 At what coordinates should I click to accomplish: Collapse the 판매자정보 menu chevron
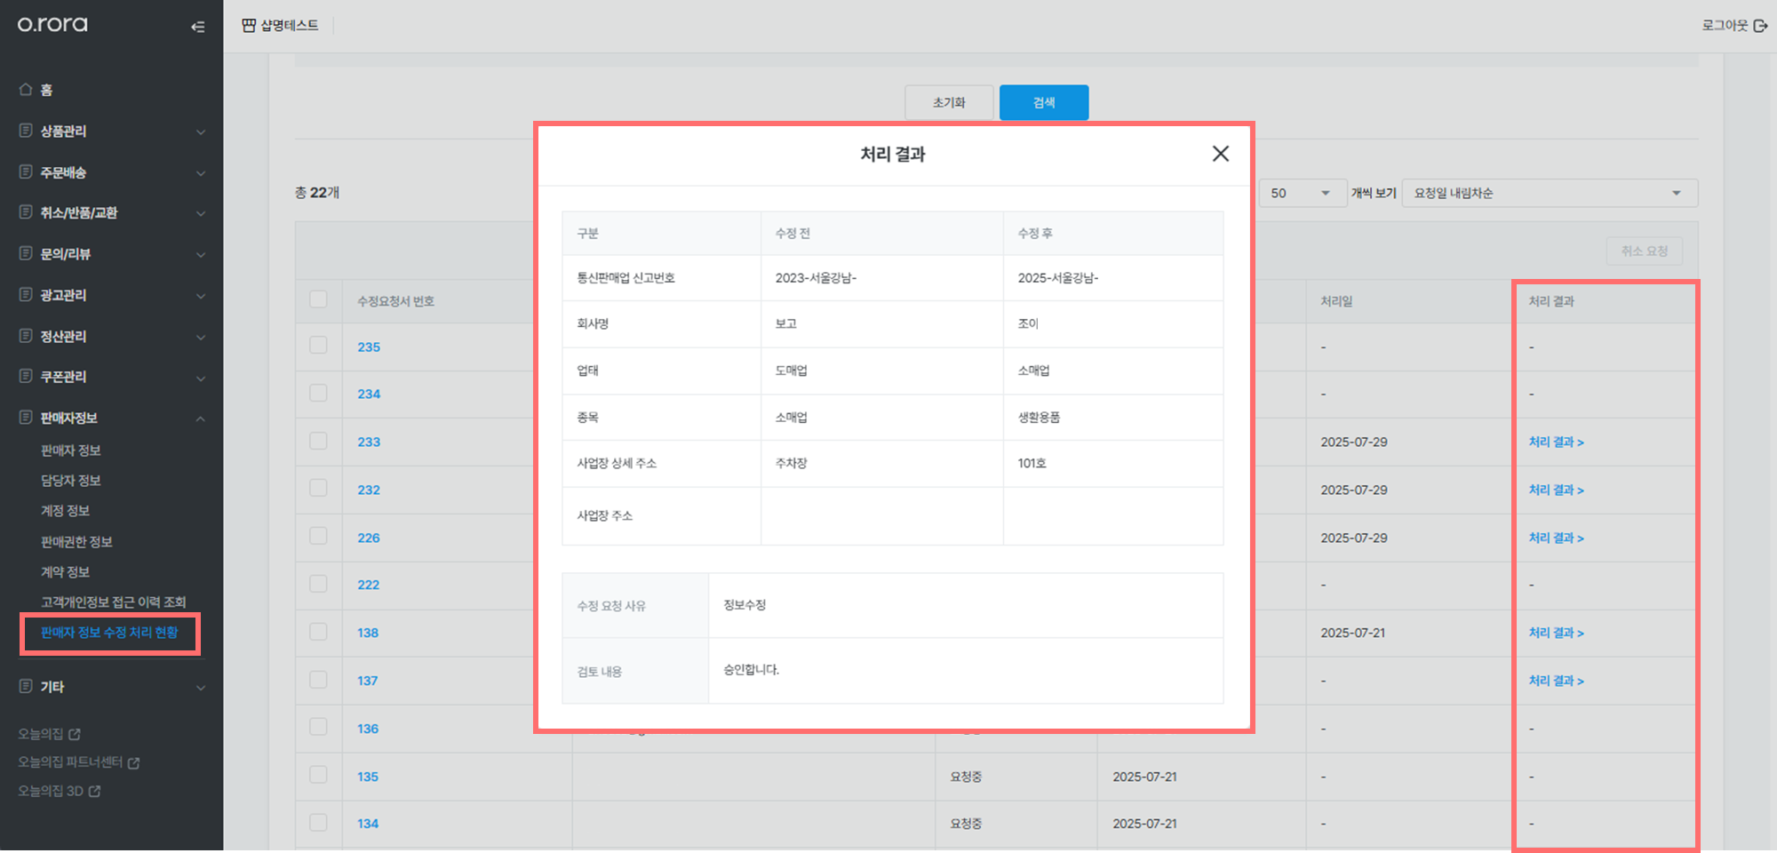pos(201,419)
